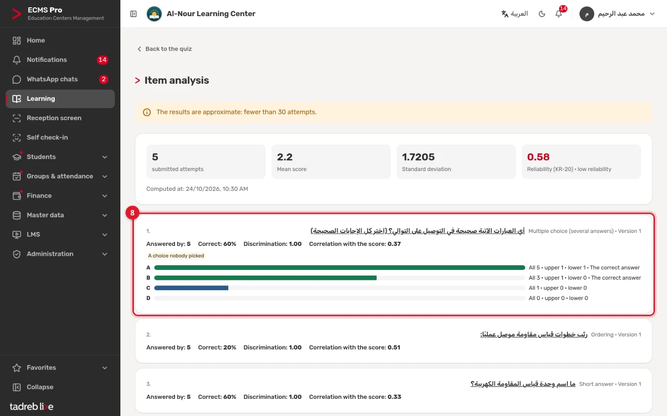Screen dimensions: 667x416
Task: Click the Groups & attendance calendar icon
Action: (17, 176)
